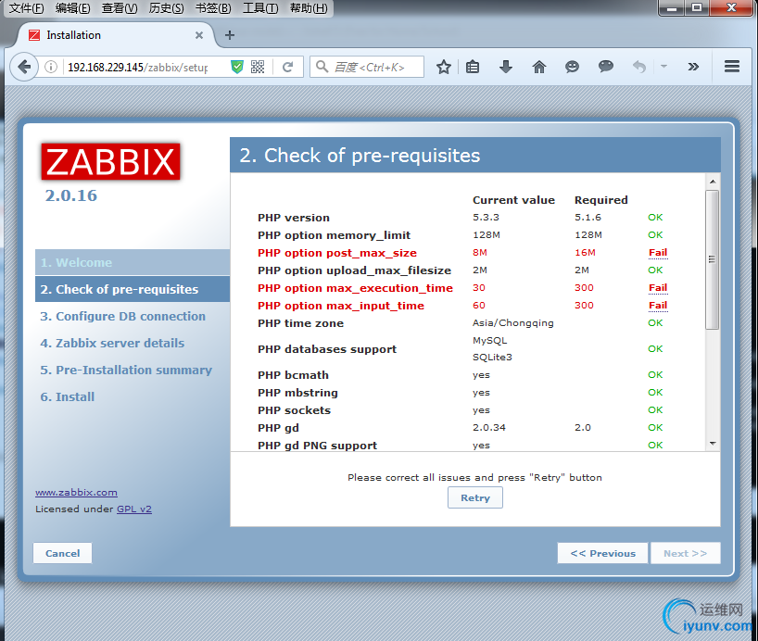This screenshot has width=758, height=641.
Task: Click the 'PHP databases support' label
Action: (x=327, y=349)
